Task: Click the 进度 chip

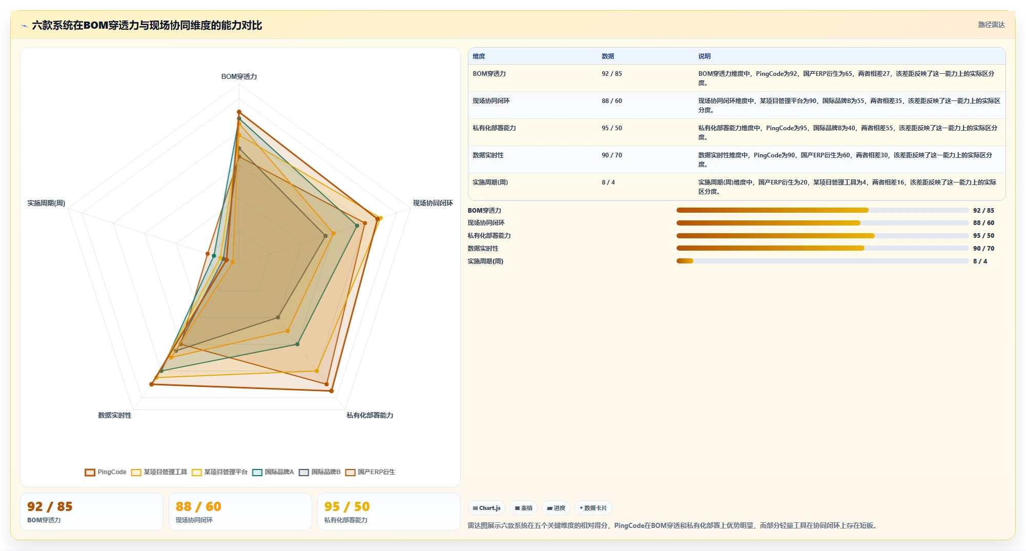Action: (x=556, y=508)
